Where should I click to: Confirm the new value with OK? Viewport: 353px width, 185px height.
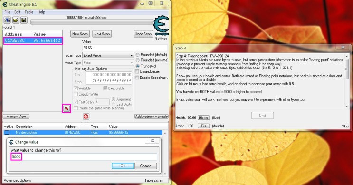123,166
